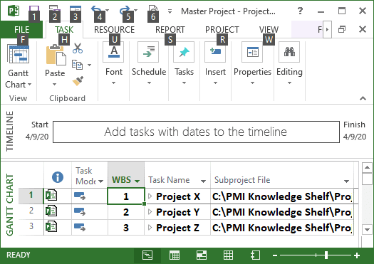Zoom out with the minus button
This screenshot has height=264, width=374.
[275, 255]
